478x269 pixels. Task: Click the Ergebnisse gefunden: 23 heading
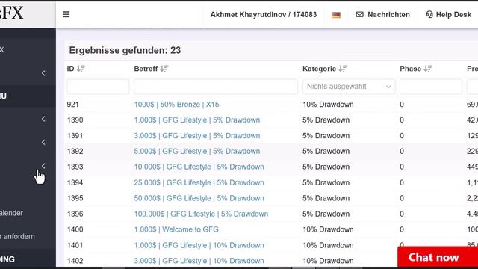pos(125,50)
